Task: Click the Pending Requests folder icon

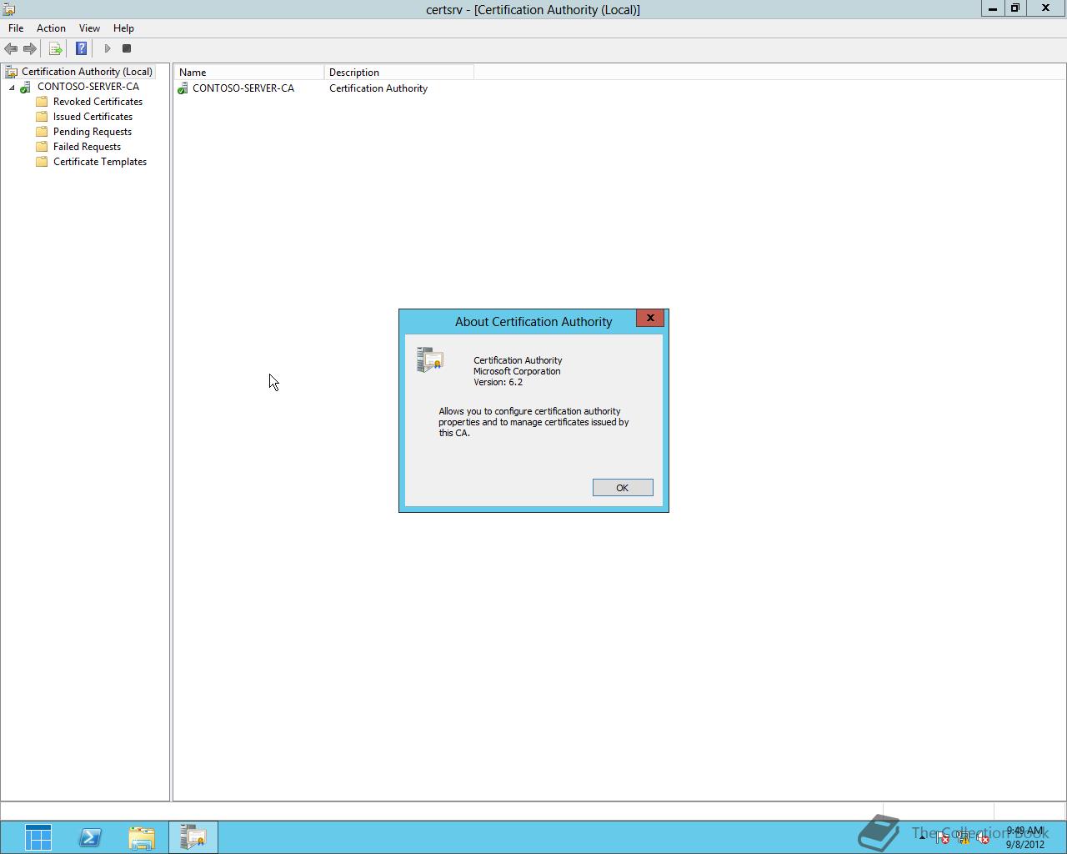Action: [x=42, y=132]
